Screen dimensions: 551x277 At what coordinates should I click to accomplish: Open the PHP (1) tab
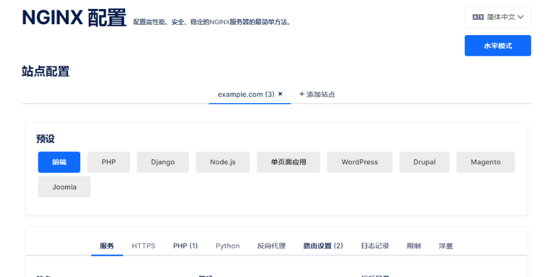(x=185, y=246)
